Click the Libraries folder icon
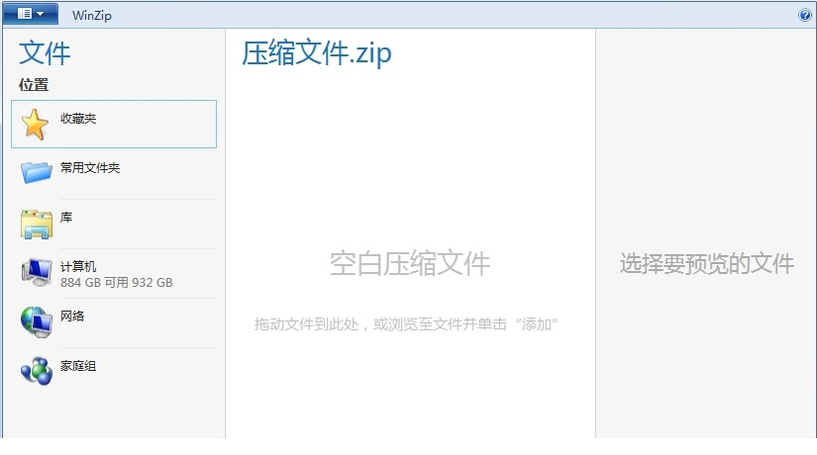The width and height of the screenshot is (817, 455). point(37,225)
